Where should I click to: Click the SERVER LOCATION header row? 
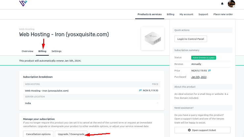pos(92,97)
